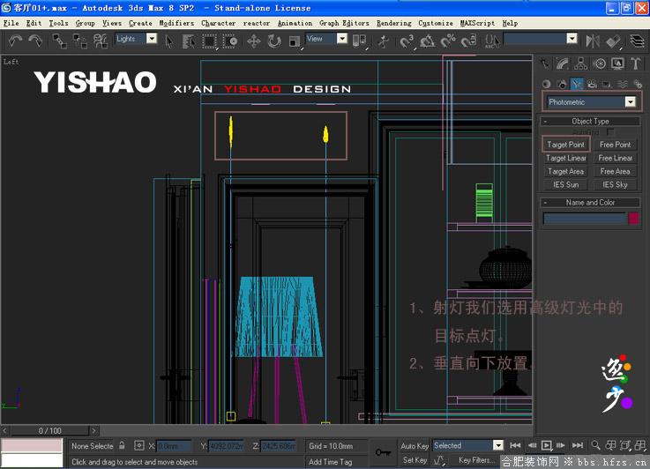650x469 pixels.
Task: Switch to the Modify command panel tab
Action: 563,63
